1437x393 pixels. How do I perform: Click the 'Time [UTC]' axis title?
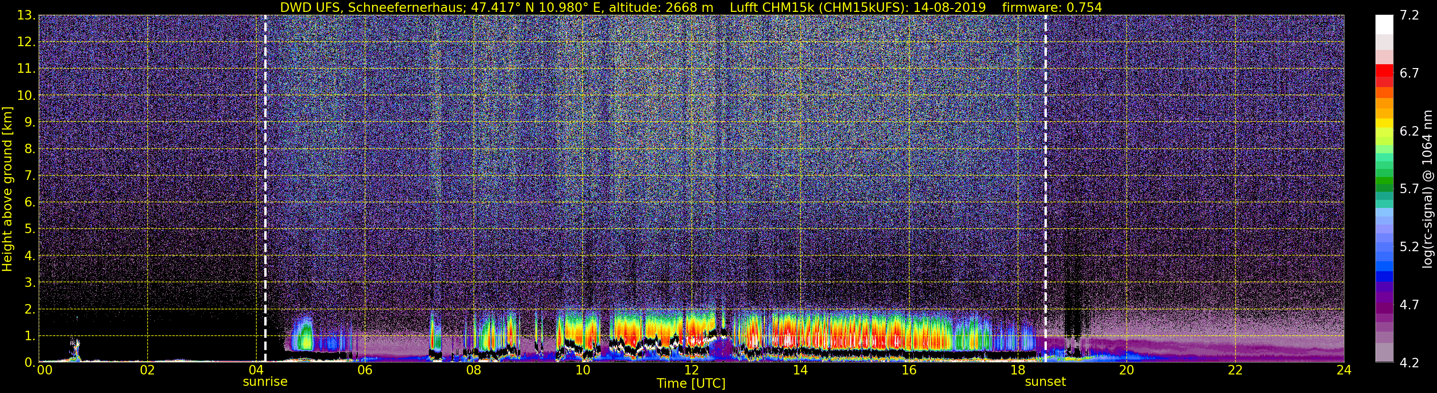(x=691, y=383)
